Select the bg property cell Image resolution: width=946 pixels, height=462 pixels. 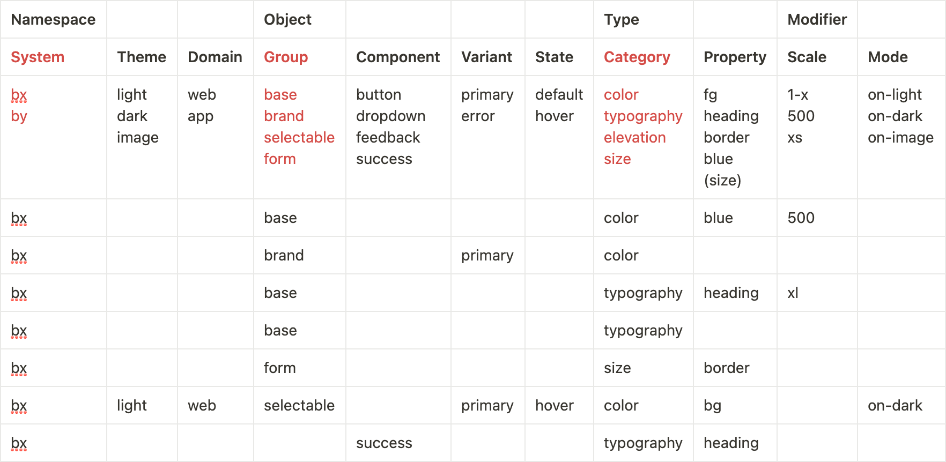point(735,405)
